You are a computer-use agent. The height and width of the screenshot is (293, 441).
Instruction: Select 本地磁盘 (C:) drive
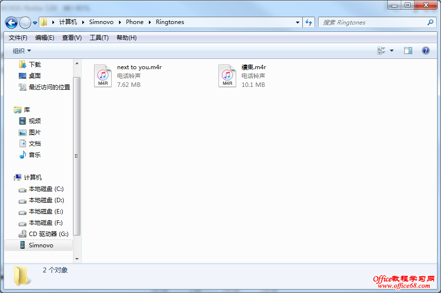pyautogui.click(x=46, y=189)
